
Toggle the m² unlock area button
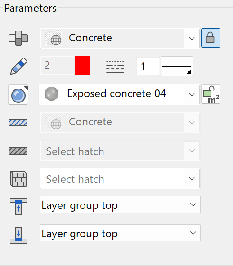click(211, 94)
